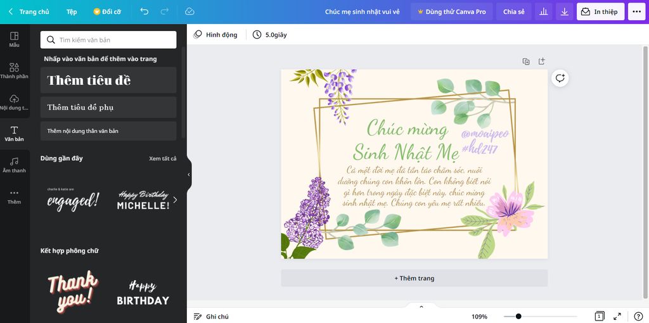Open the three-dot more options menu
649x323 pixels.
pos(636,11)
